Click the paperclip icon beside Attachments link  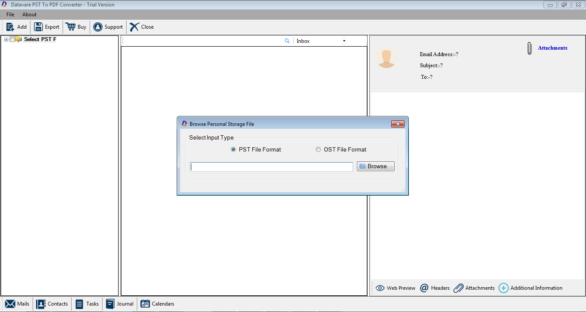click(x=530, y=48)
